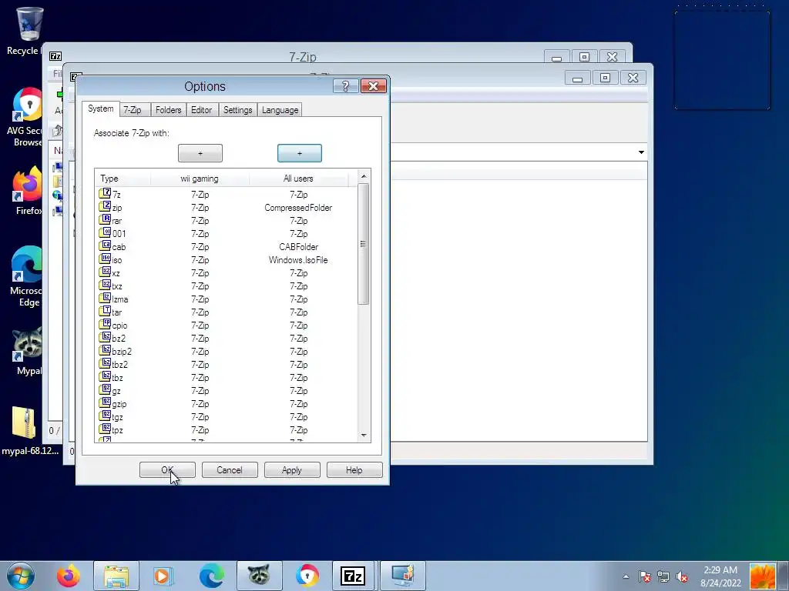Select the 7z file type icon

click(x=105, y=193)
